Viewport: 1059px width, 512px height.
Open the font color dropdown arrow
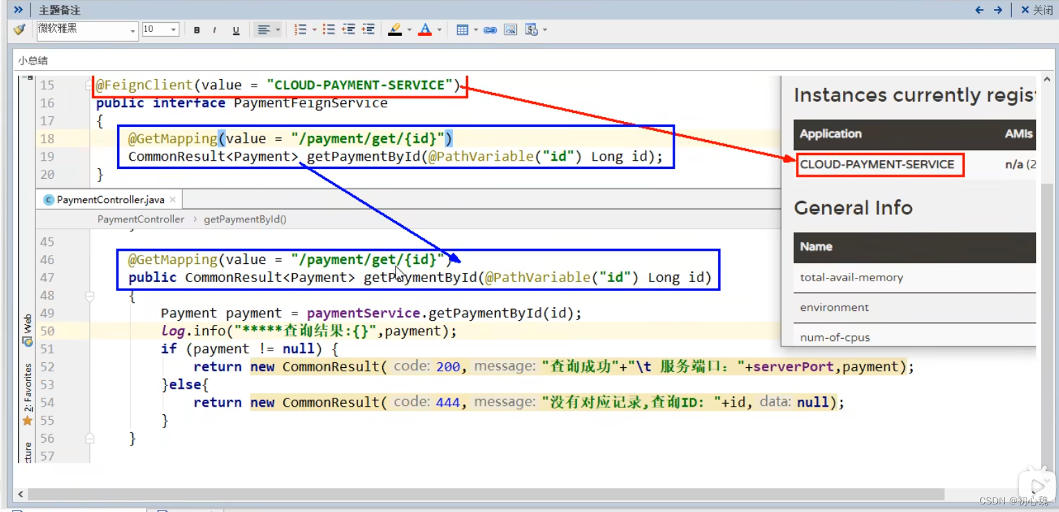pos(439,30)
